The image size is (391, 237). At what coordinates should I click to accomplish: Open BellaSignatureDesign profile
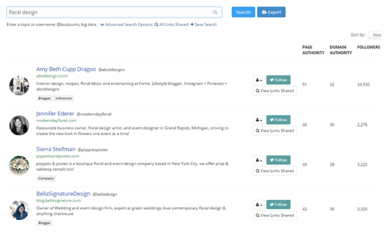pyautogui.click(x=63, y=193)
